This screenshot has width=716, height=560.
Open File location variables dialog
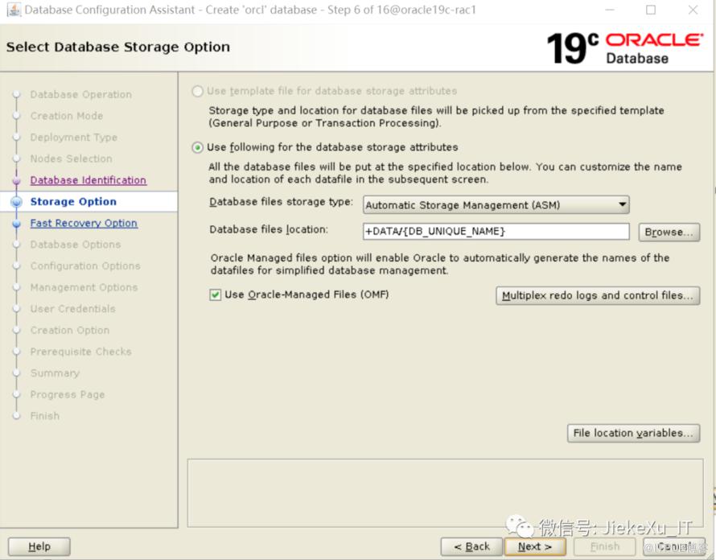coord(633,433)
